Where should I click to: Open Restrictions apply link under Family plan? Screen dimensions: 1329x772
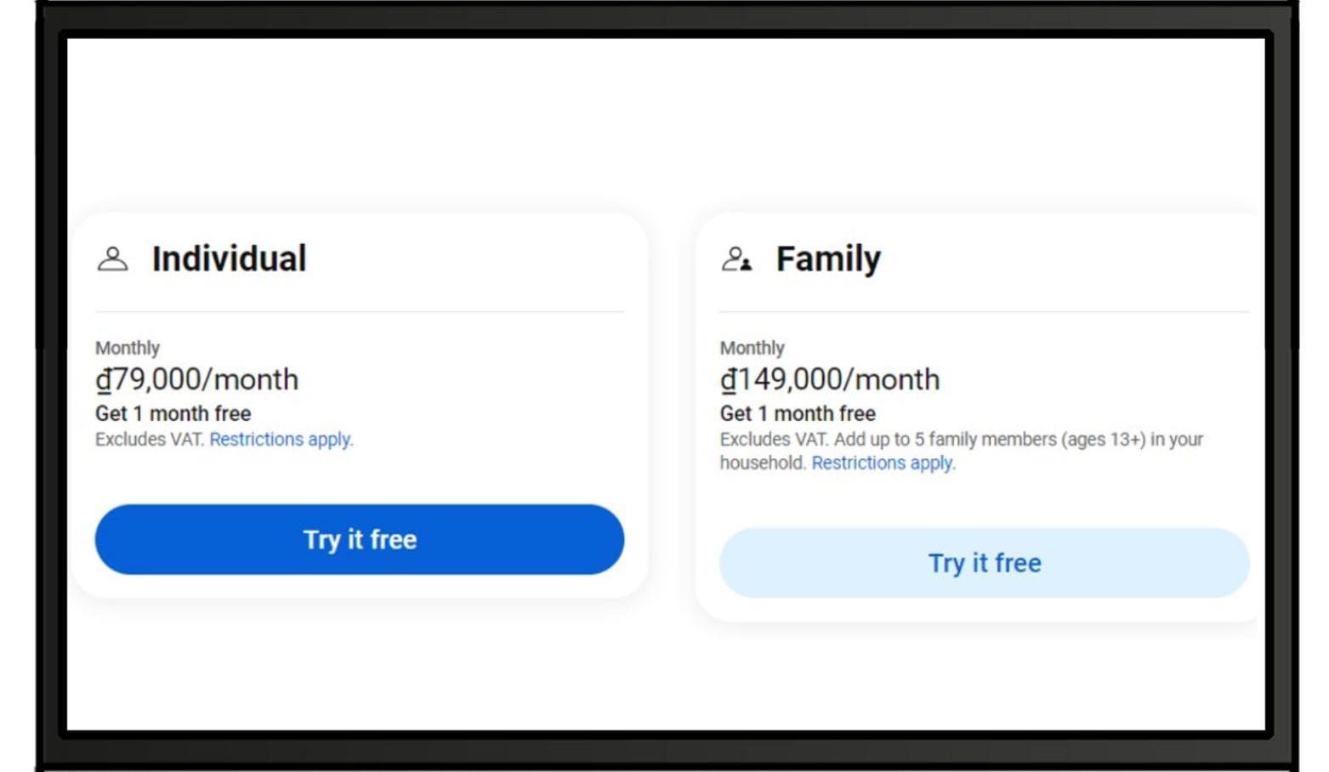(883, 463)
